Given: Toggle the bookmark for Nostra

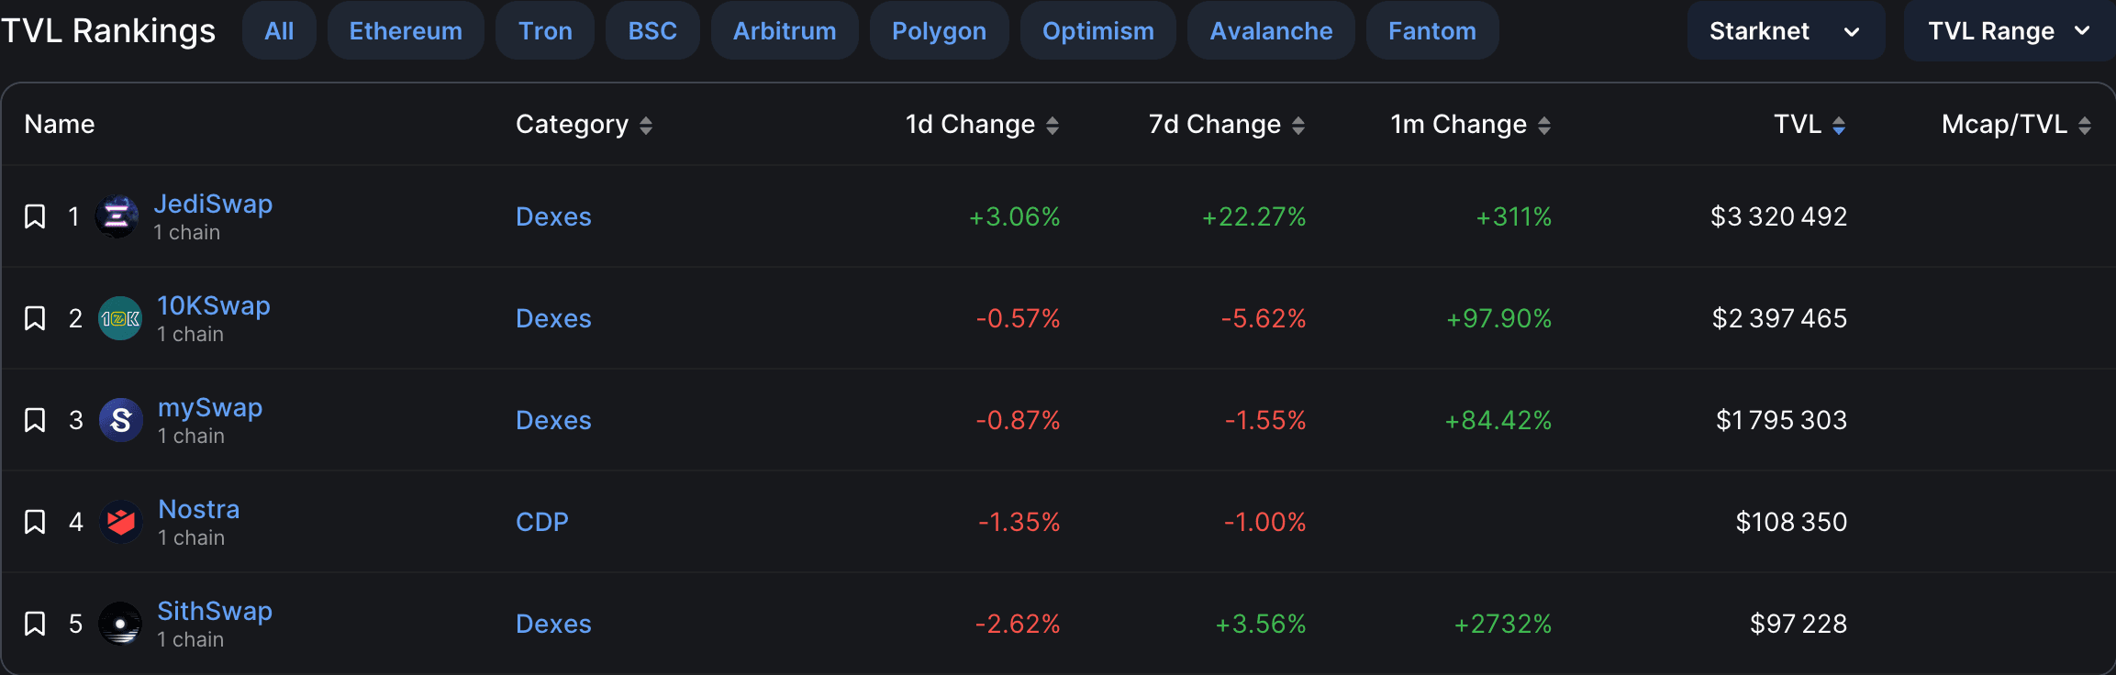Looking at the screenshot, I should click(x=35, y=522).
